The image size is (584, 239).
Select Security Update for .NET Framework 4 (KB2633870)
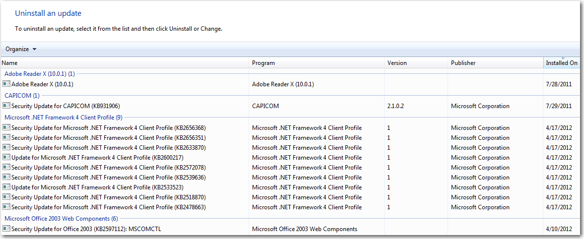(109, 147)
